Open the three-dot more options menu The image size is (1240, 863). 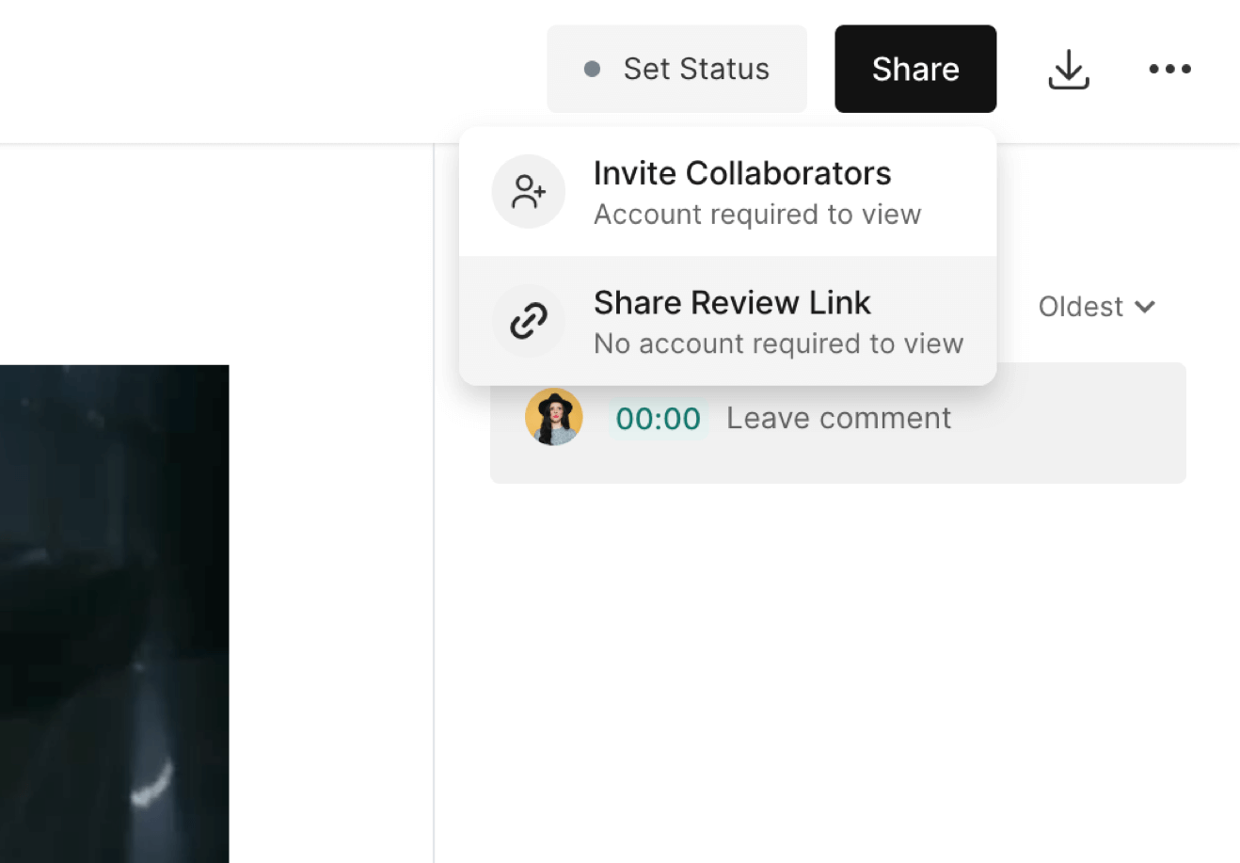click(1169, 69)
